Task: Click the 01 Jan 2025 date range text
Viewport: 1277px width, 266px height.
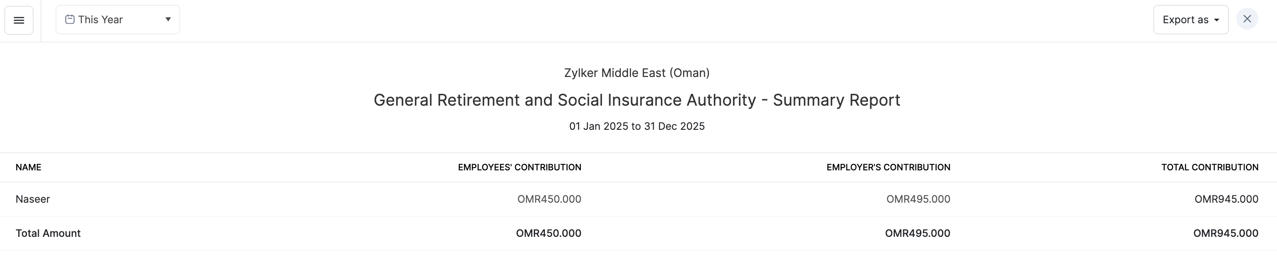Action: pyautogui.click(x=637, y=126)
